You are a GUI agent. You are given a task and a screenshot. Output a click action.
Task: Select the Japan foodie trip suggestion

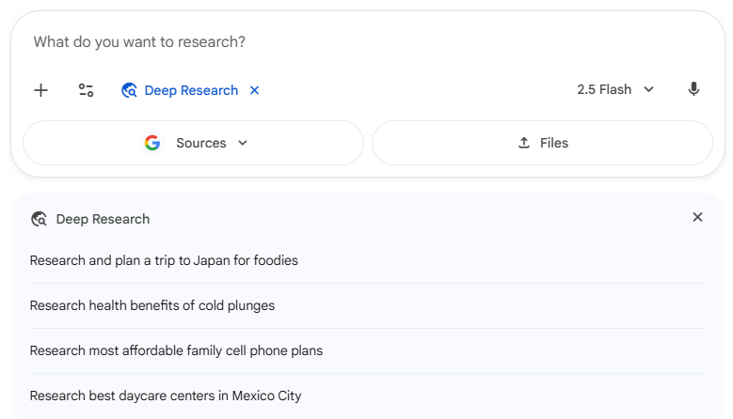tap(164, 260)
